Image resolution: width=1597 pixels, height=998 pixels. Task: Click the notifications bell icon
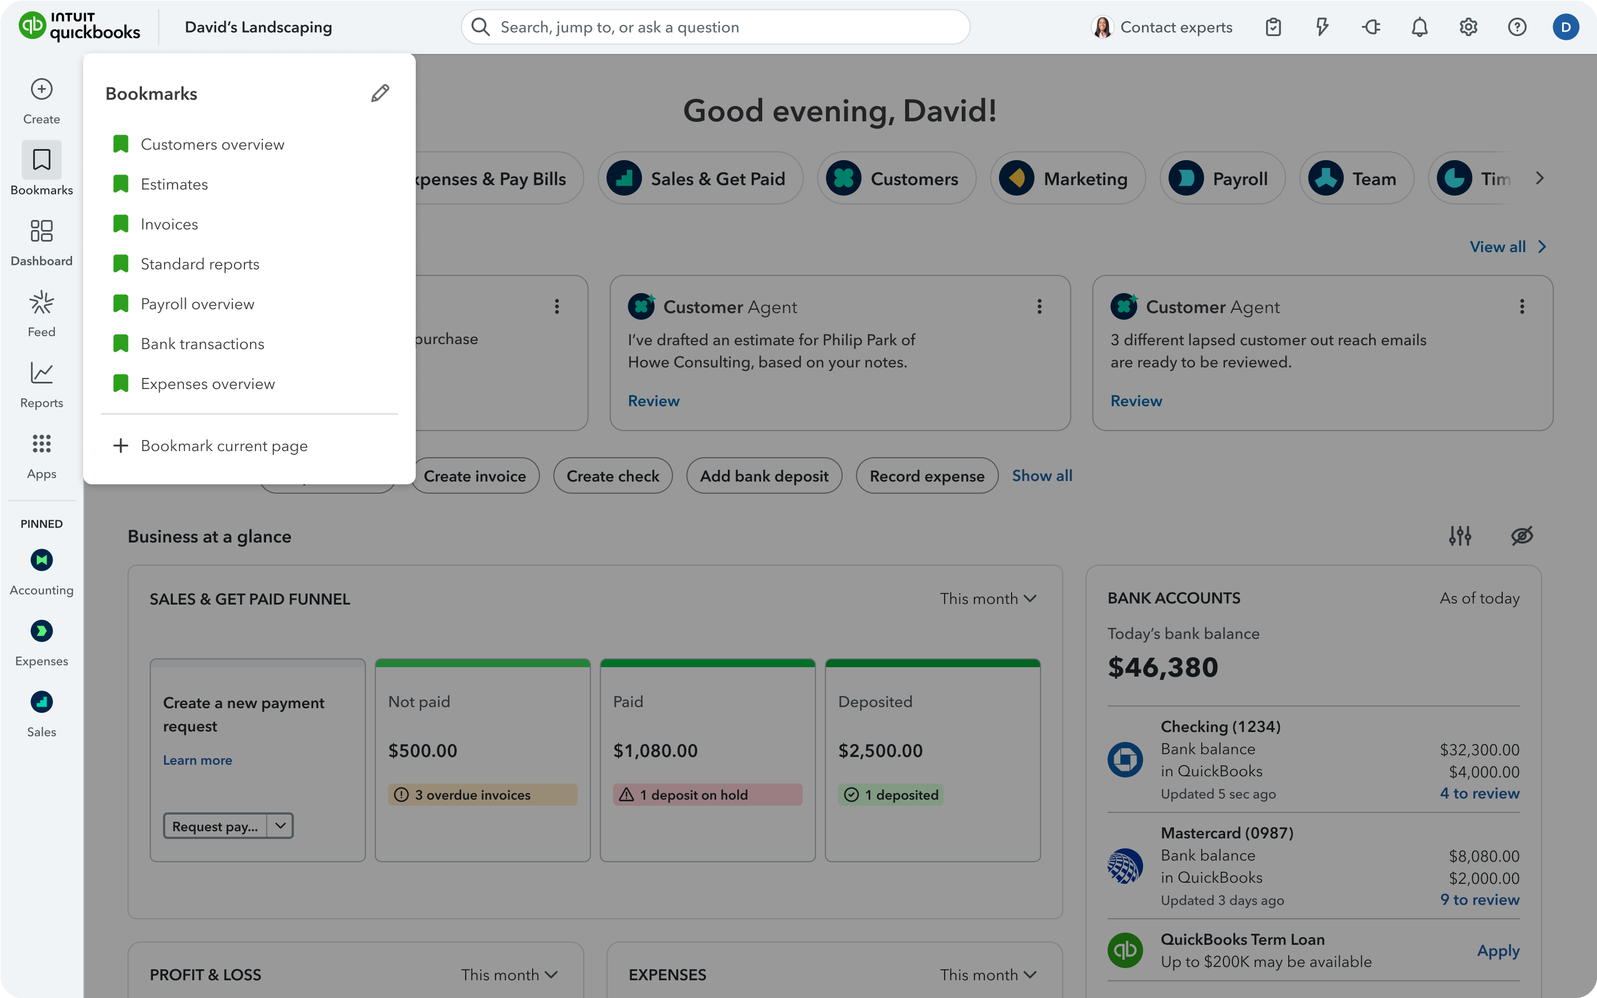(1420, 27)
